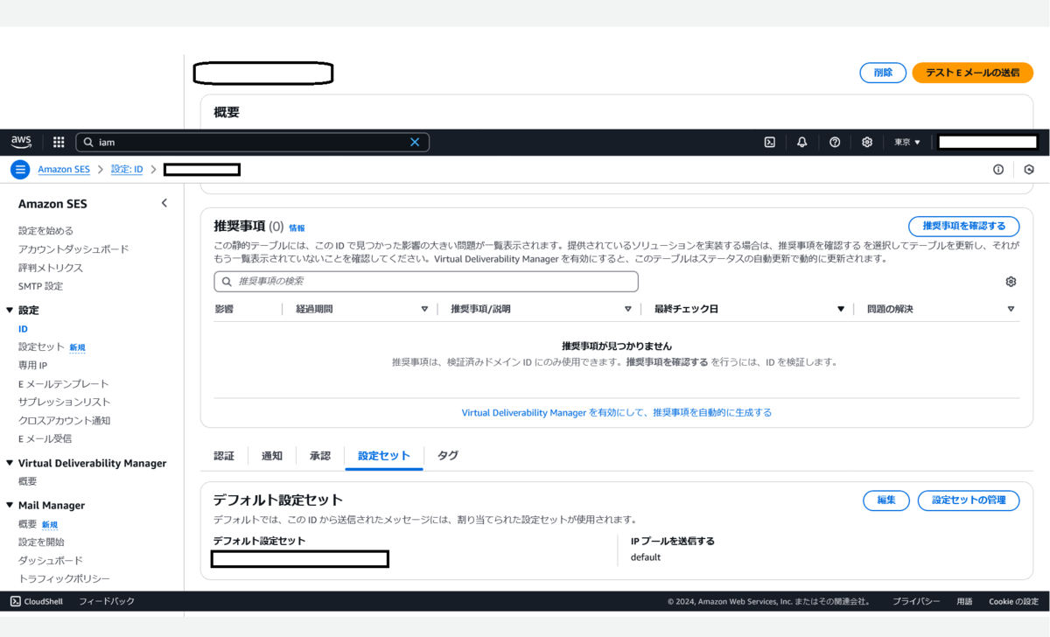Open notifications bell icon

[802, 142]
